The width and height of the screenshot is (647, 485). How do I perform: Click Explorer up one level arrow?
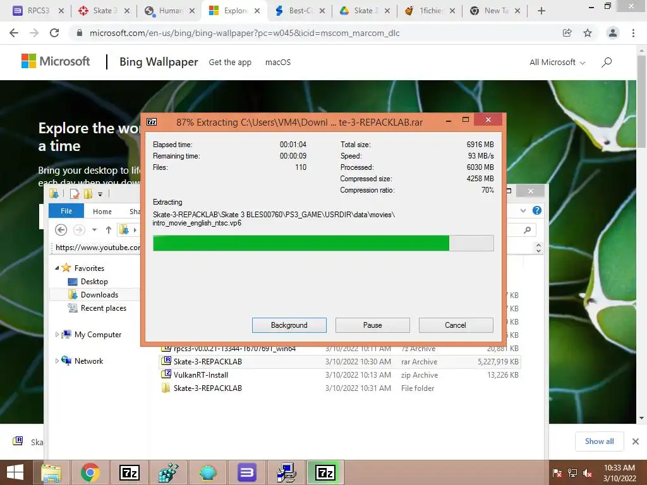(x=108, y=230)
